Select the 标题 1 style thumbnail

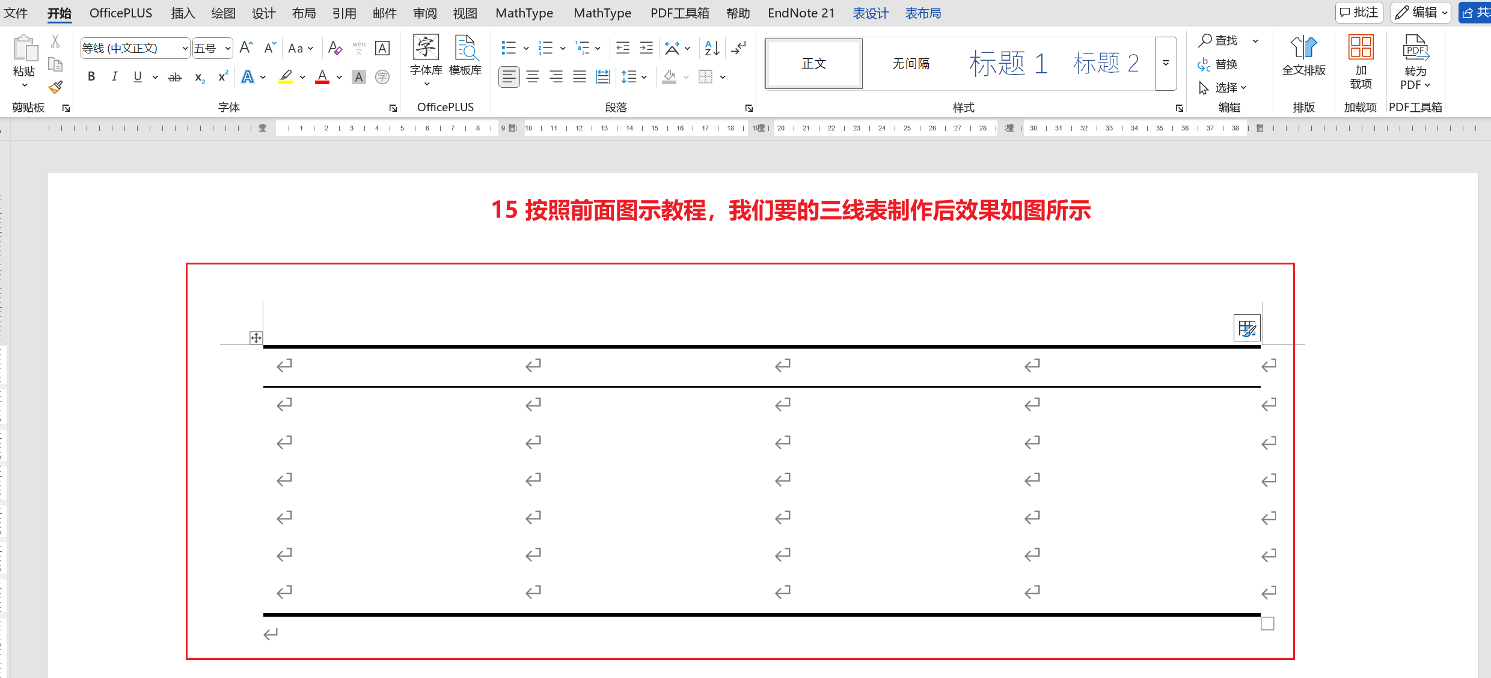pyautogui.click(x=1008, y=63)
